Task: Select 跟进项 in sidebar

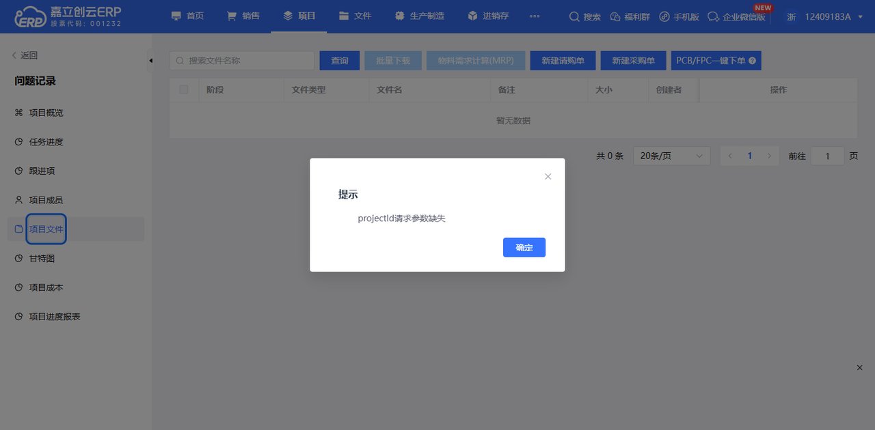Action: (75, 171)
